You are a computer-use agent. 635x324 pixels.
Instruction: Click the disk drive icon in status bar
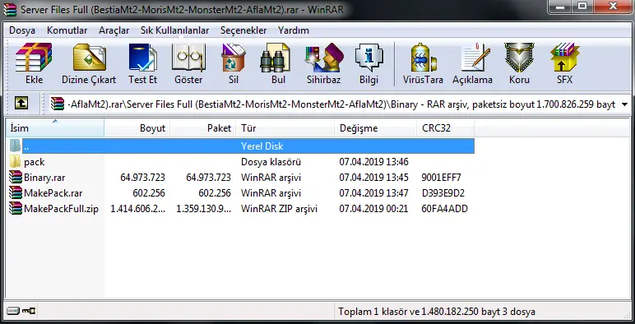(x=12, y=311)
